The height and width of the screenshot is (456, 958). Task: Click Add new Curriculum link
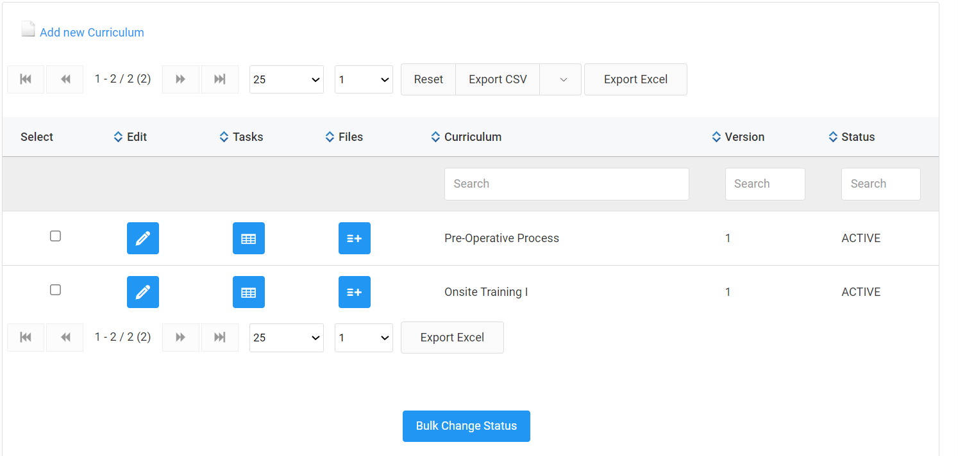92,33
